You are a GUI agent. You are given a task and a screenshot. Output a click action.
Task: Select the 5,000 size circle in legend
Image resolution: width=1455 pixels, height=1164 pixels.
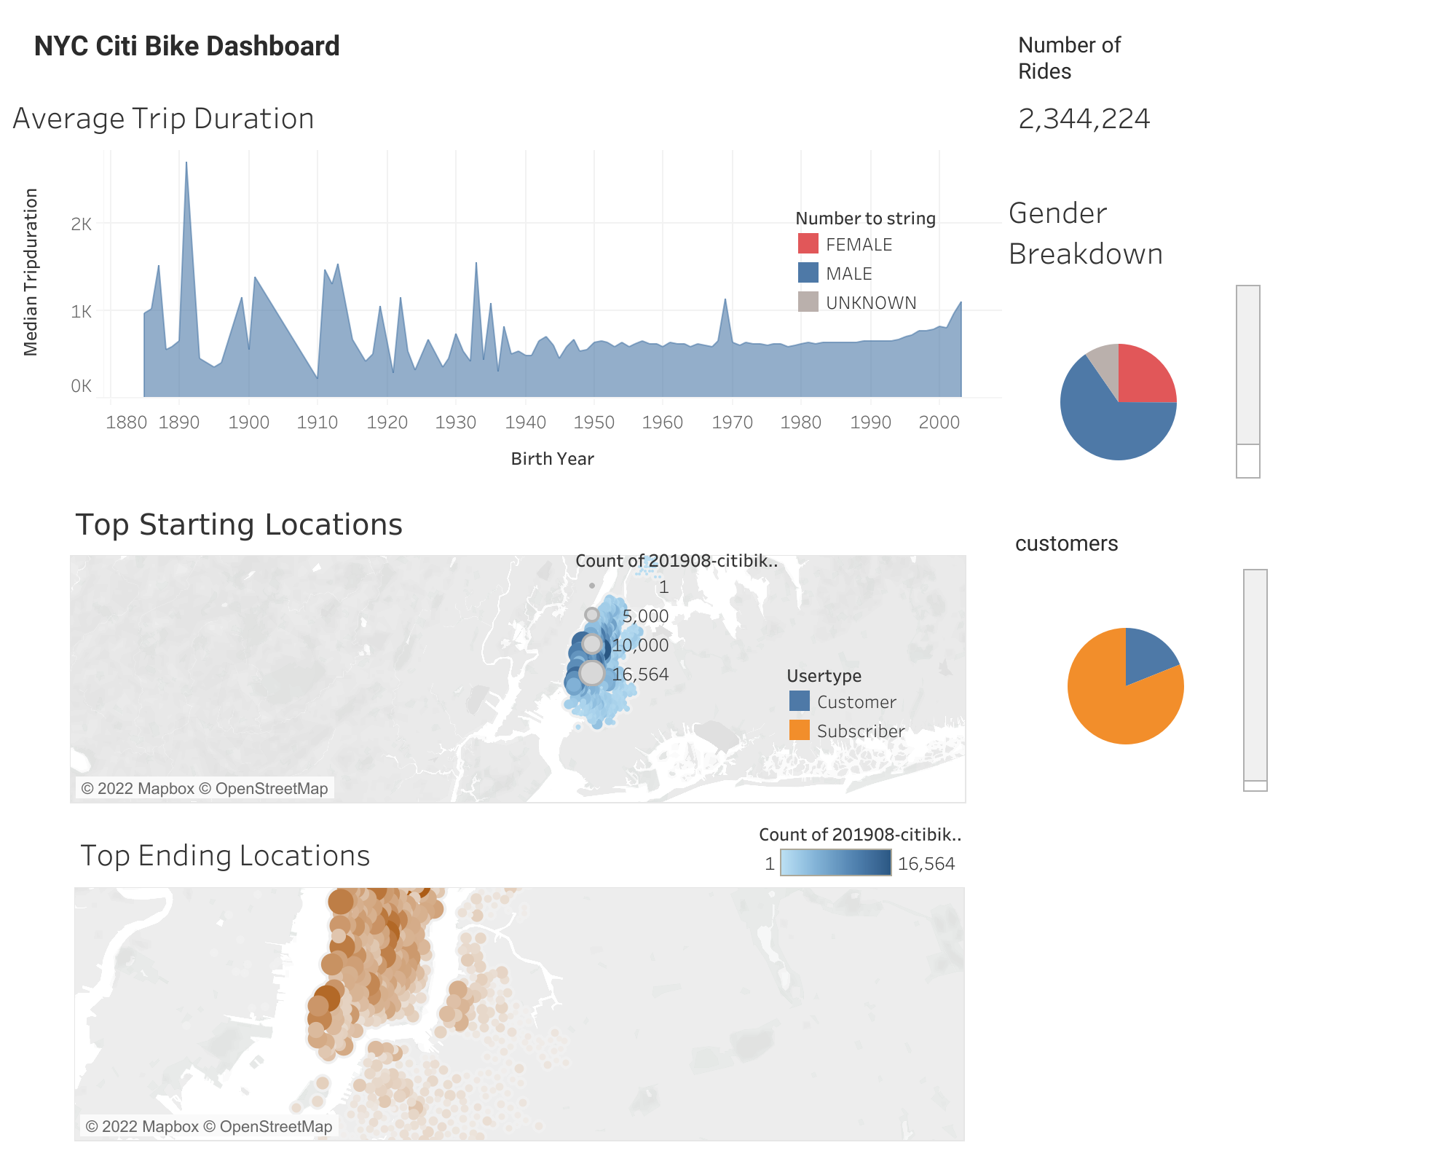pos(593,616)
